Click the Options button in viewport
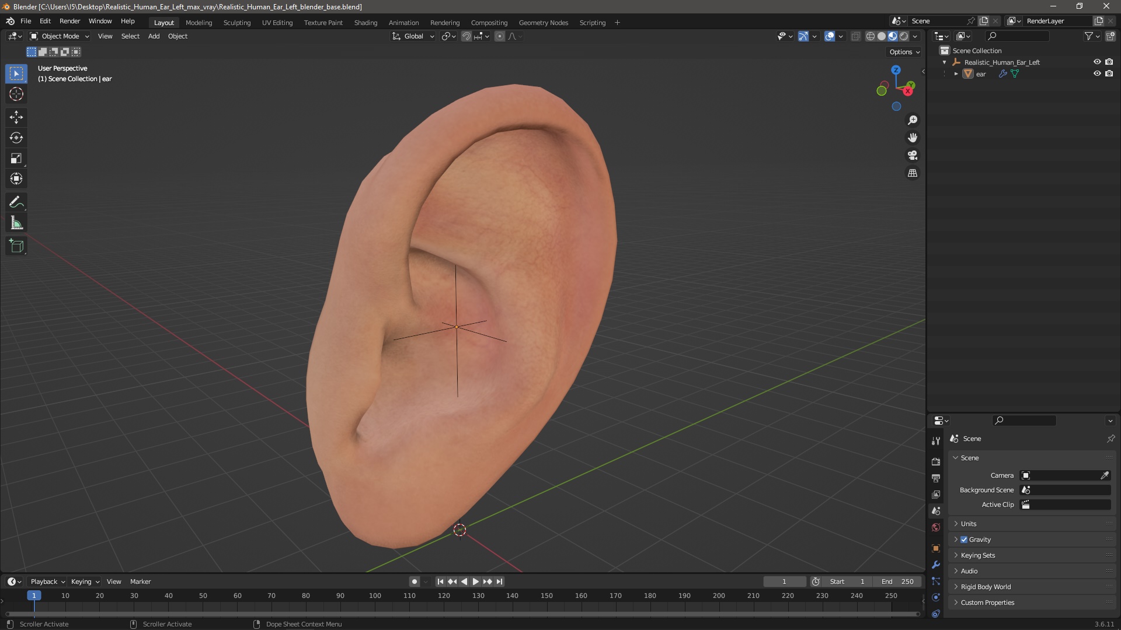 (x=904, y=52)
